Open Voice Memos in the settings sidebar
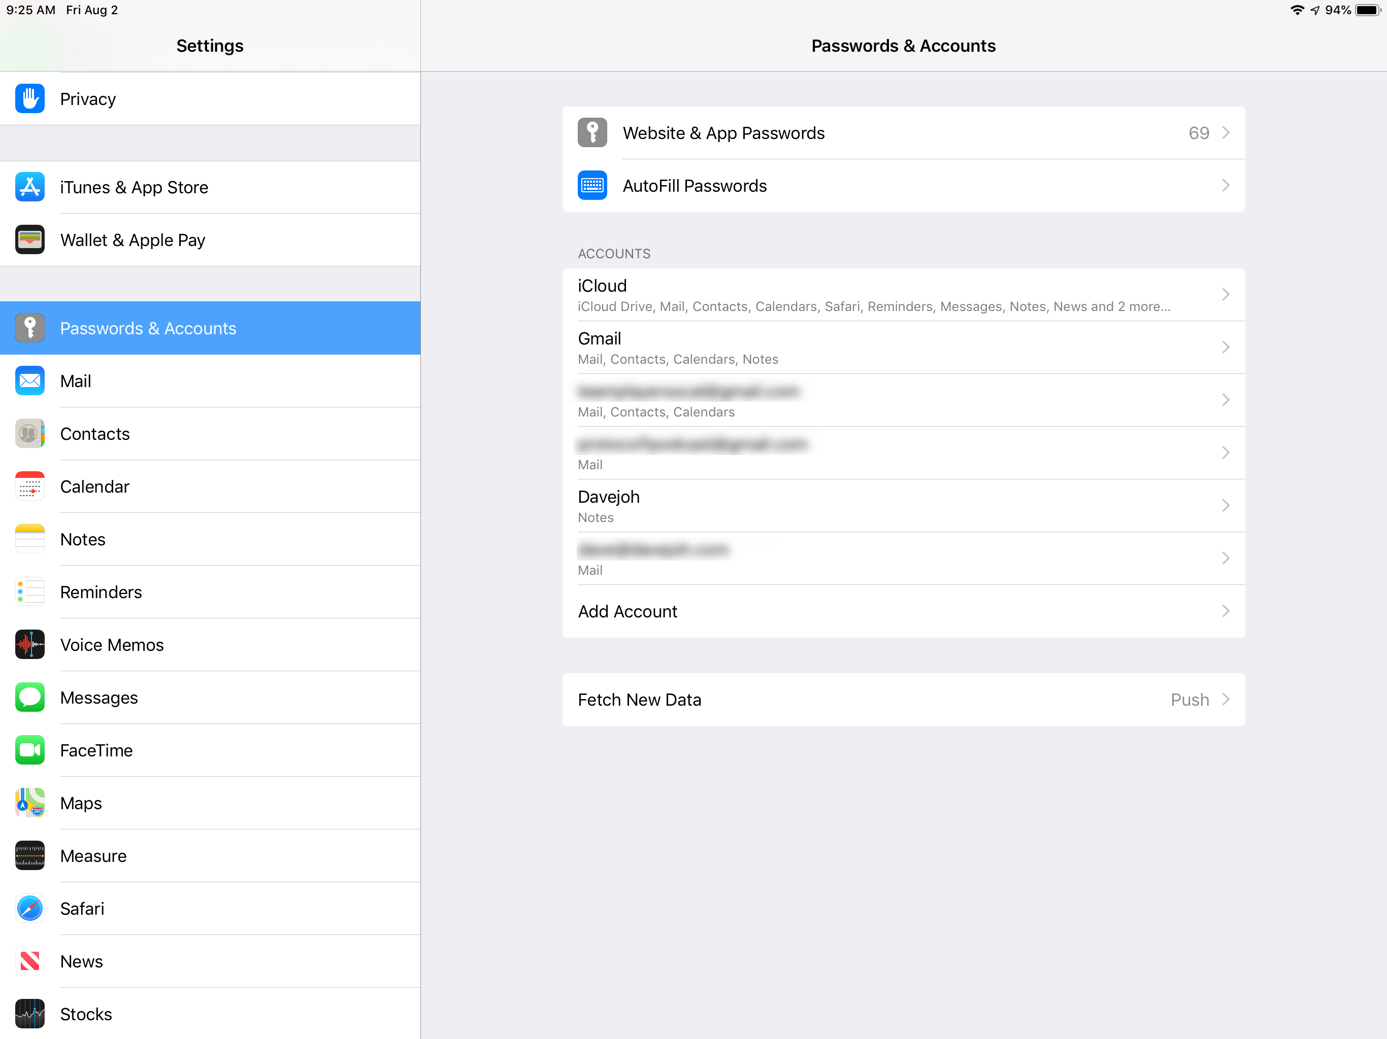The width and height of the screenshot is (1387, 1039). [210, 644]
